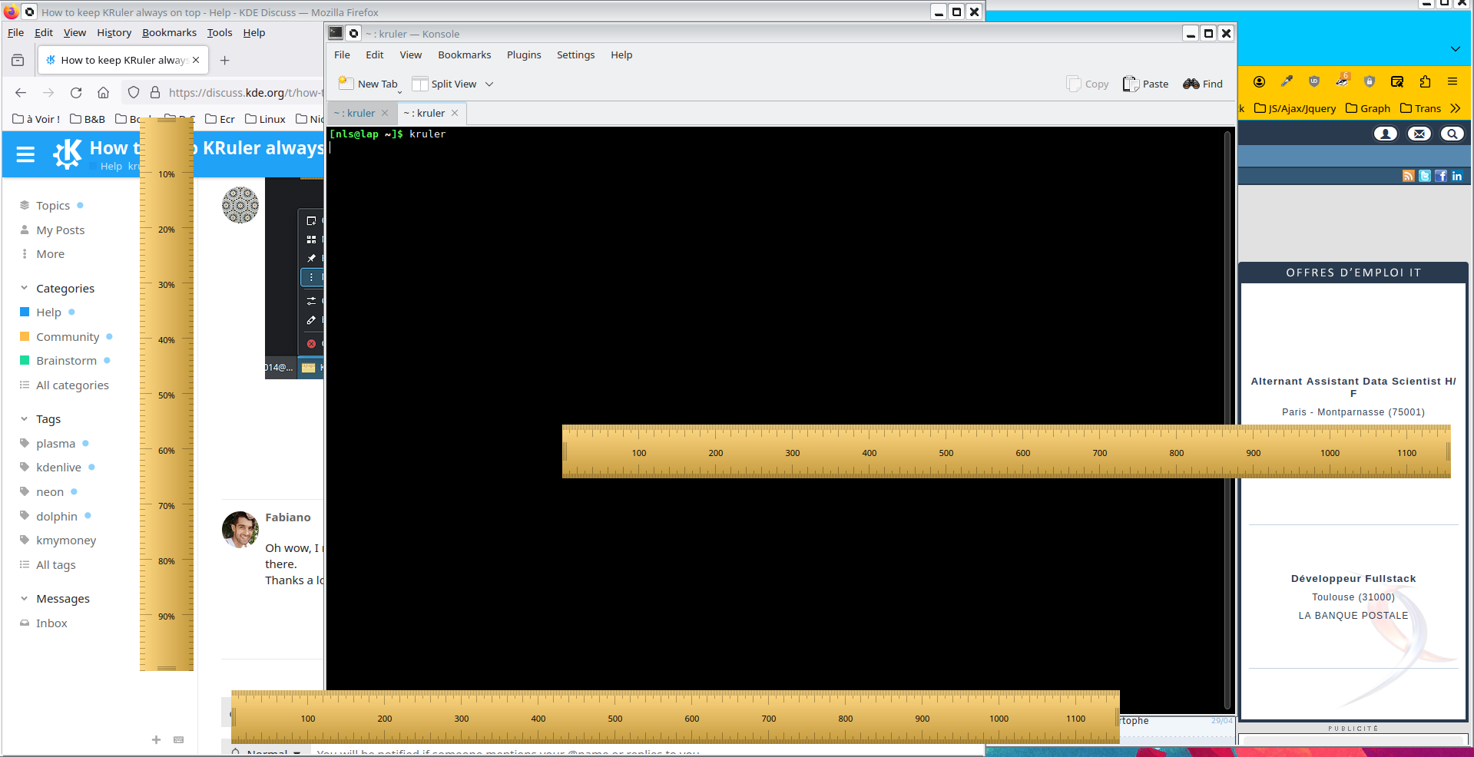The width and height of the screenshot is (1474, 757).
Task: Click Copy in Konsole toolbar
Action: [1088, 84]
